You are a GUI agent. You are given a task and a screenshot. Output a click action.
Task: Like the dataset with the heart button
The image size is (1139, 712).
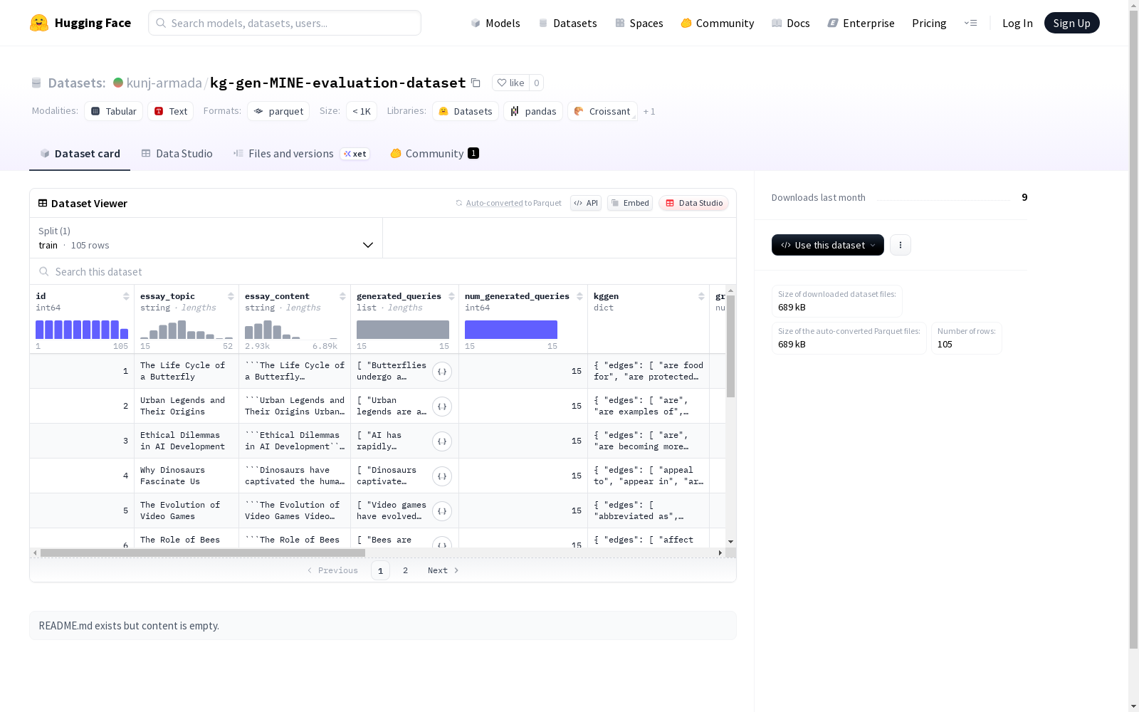510,83
